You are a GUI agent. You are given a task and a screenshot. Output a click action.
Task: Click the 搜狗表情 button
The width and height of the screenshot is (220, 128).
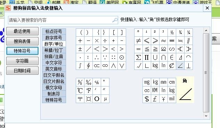click(22, 41)
